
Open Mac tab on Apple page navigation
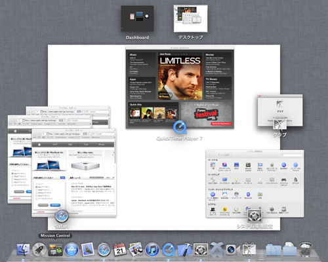pos(70,145)
